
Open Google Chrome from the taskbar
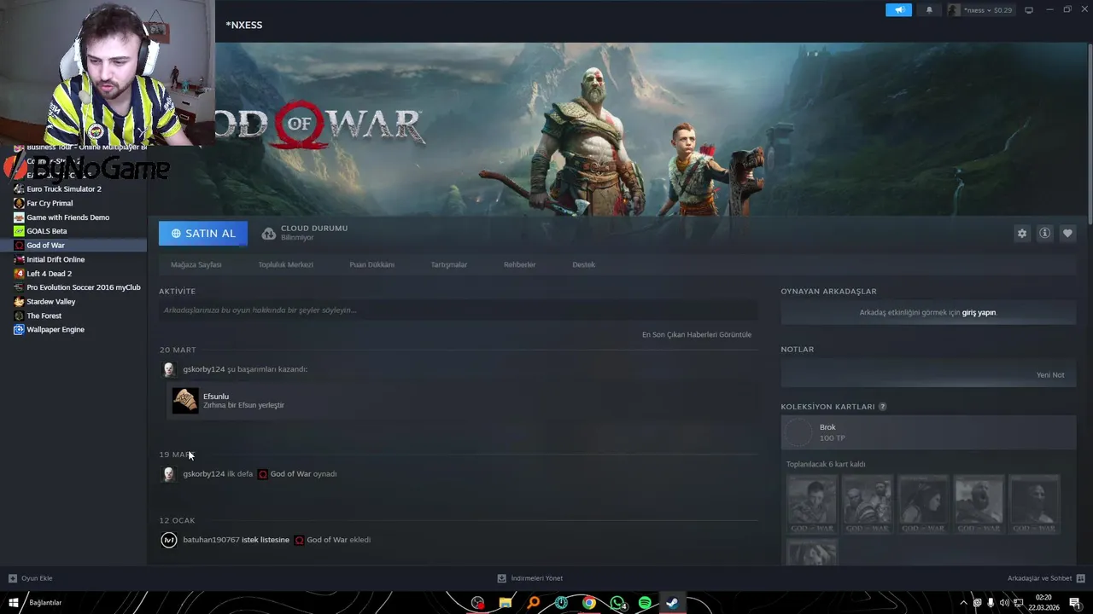(x=589, y=603)
